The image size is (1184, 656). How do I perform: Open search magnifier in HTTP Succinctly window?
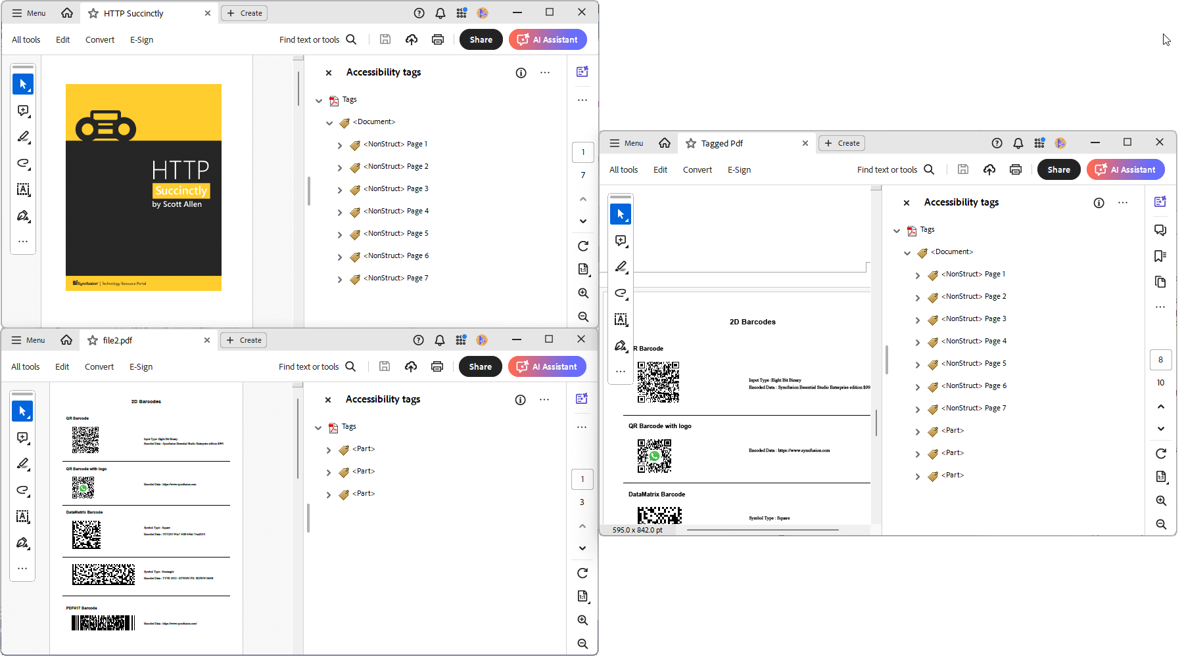pyautogui.click(x=351, y=39)
